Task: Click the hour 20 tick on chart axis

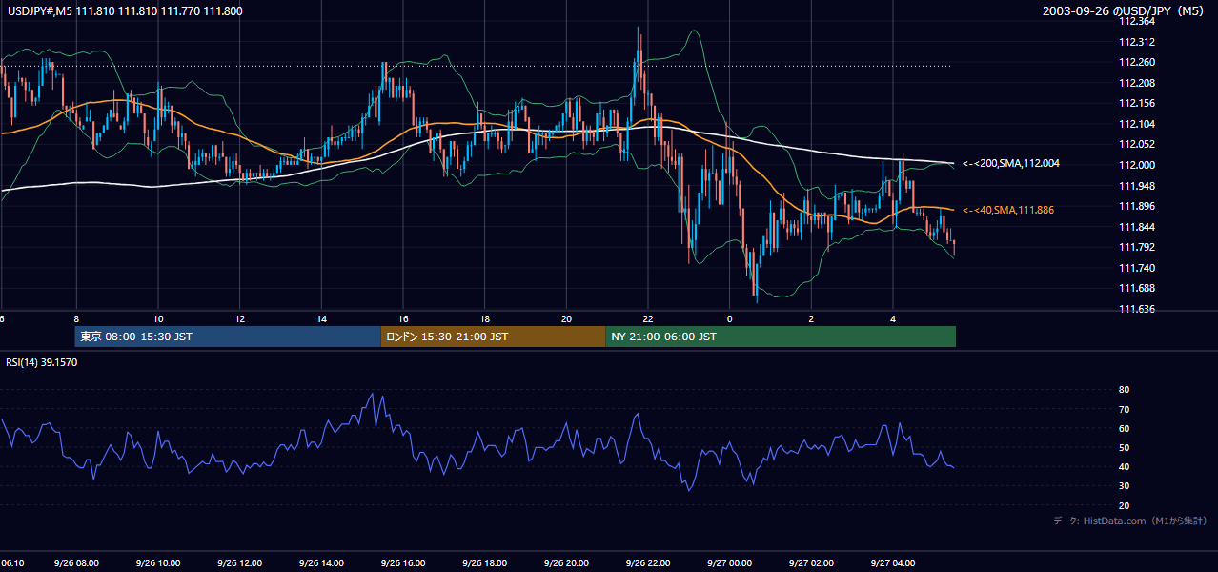Action: pos(567,318)
